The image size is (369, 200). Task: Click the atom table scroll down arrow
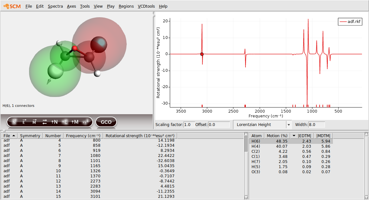tap(366, 197)
